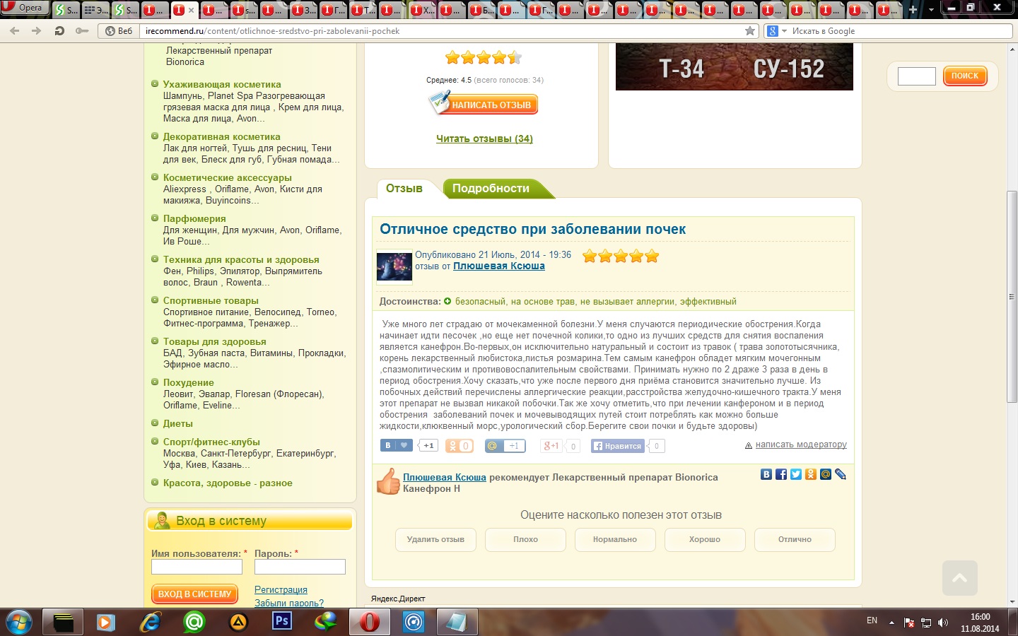Rate review as 'Плохо'
Viewport: 1018px width, 636px height.
(525, 539)
